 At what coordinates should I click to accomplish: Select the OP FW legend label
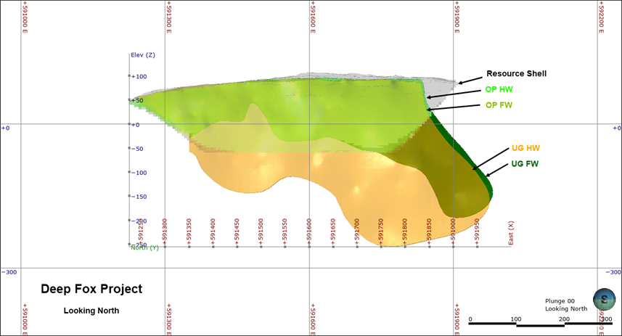[x=499, y=105]
